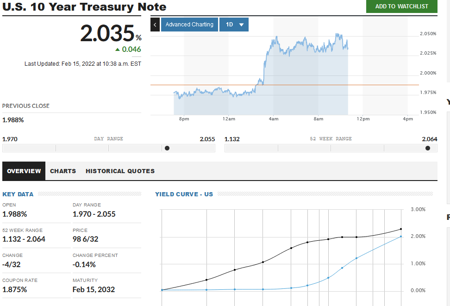The width and height of the screenshot is (450, 306).
Task: Click the Open value 1.988%
Action: pyautogui.click(x=15, y=214)
